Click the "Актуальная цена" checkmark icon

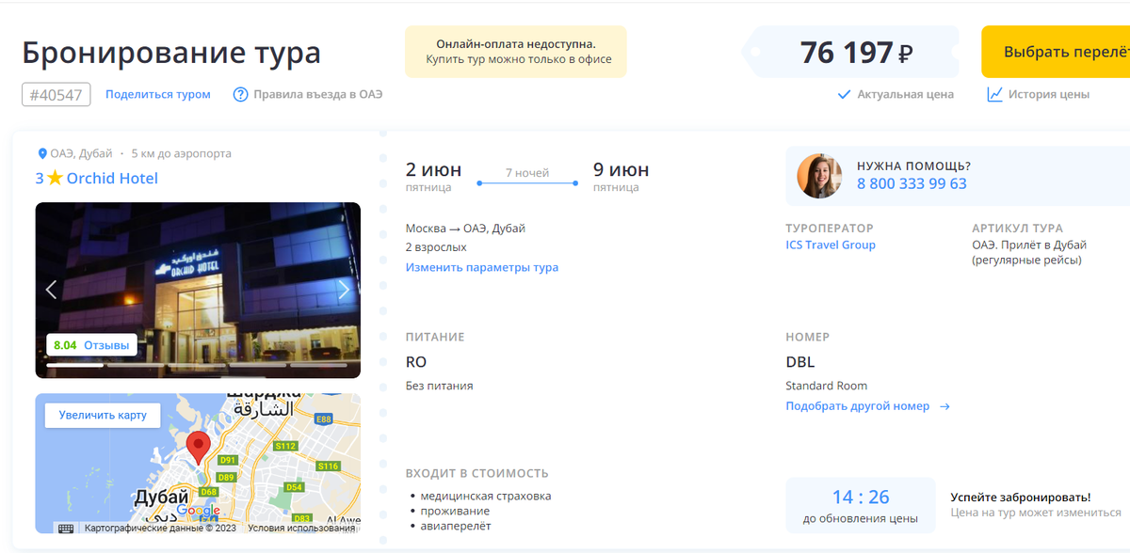tap(845, 94)
